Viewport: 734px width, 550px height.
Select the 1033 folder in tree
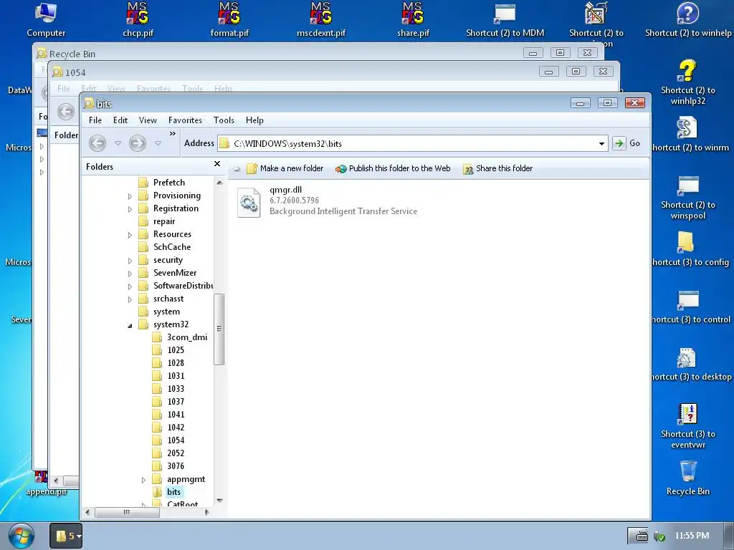point(176,389)
